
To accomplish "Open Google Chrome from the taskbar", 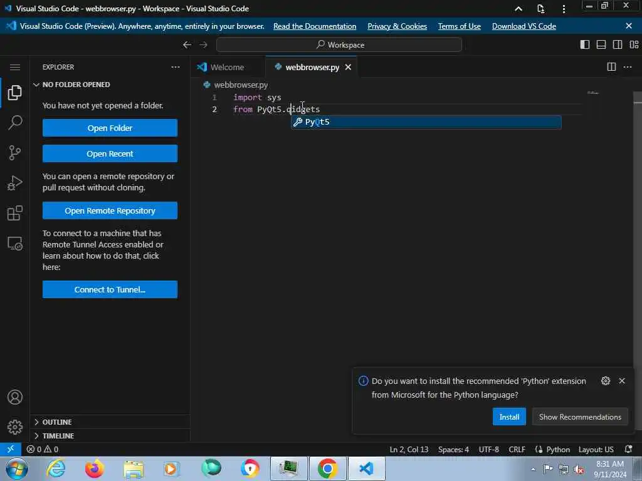I will 327,468.
